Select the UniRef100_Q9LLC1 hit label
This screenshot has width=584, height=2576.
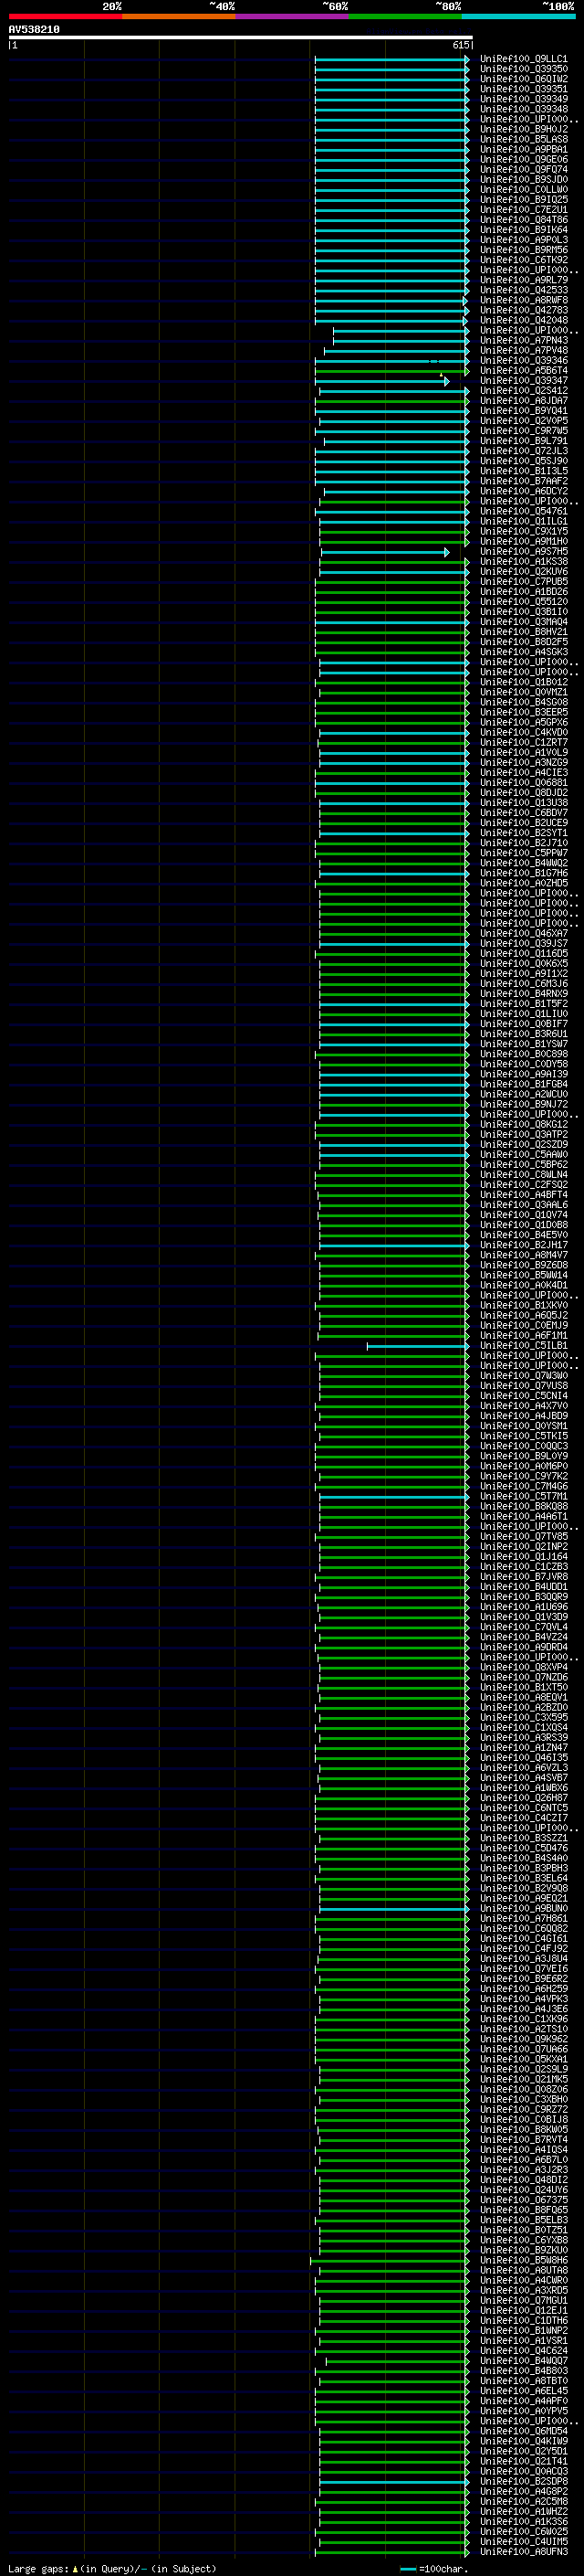click(523, 59)
